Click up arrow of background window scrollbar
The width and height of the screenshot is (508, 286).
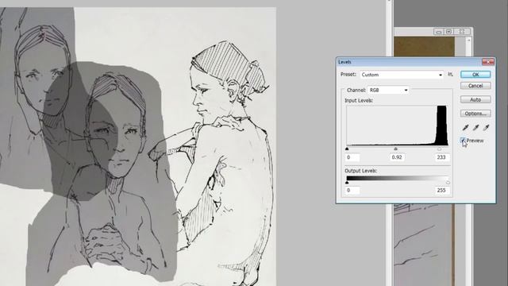click(468, 41)
